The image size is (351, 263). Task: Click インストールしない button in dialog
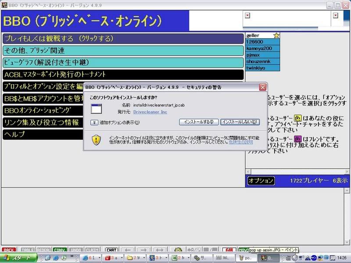pos(240,122)
